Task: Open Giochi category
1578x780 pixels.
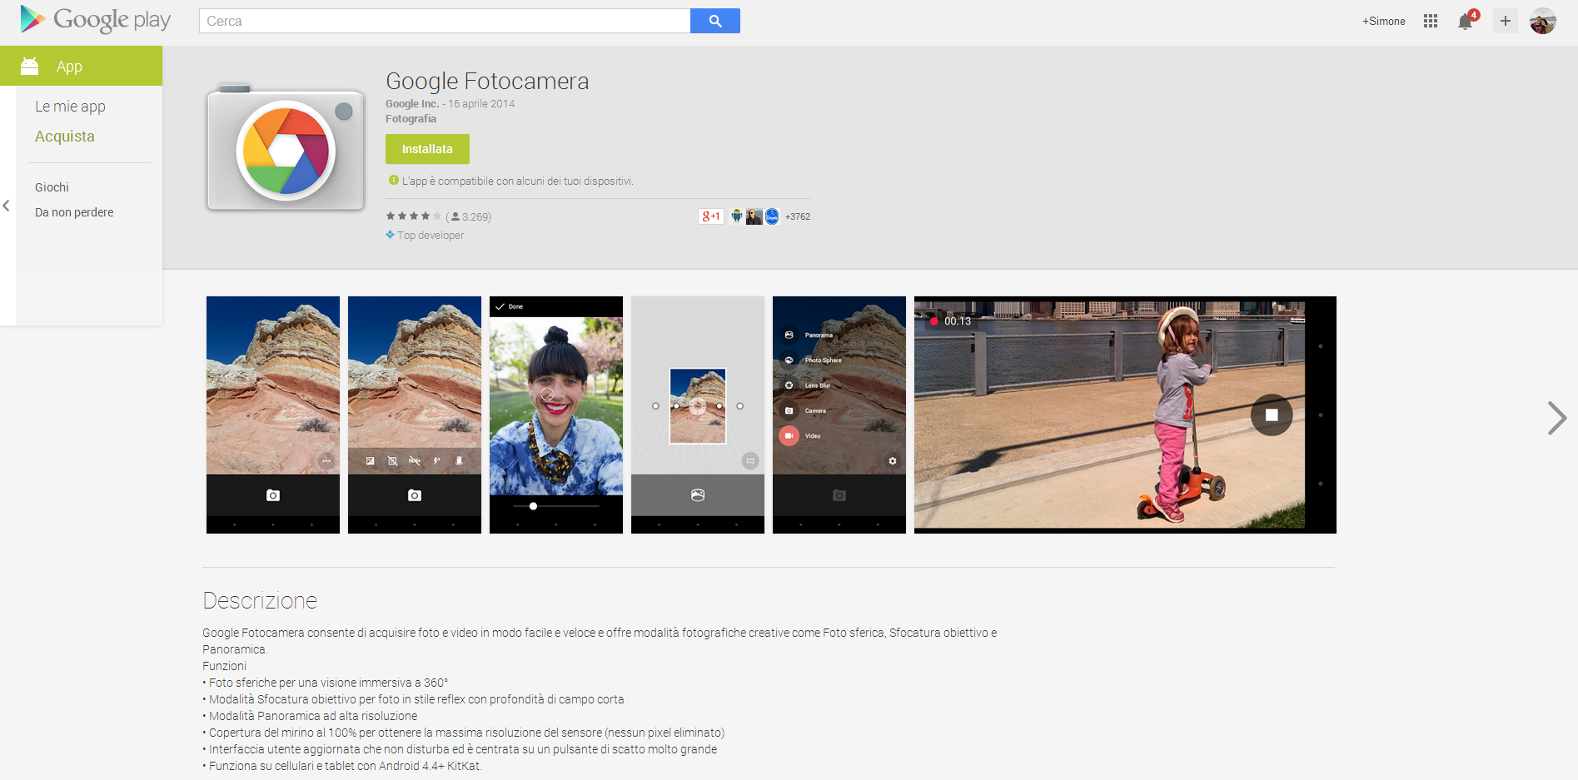Action: pyautogui.click(x=52, y=187)
